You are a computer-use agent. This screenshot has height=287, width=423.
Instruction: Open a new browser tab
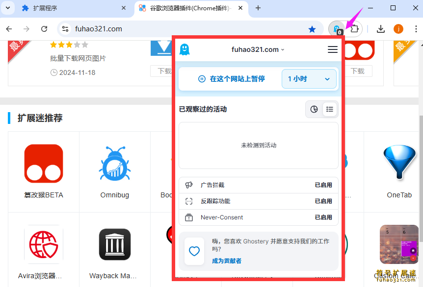pyautogui.click(x=258, y=8)
